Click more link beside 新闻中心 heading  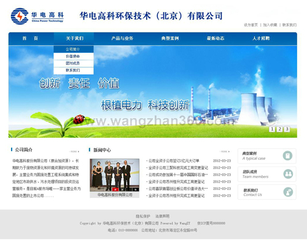click(x=225, y=151)
